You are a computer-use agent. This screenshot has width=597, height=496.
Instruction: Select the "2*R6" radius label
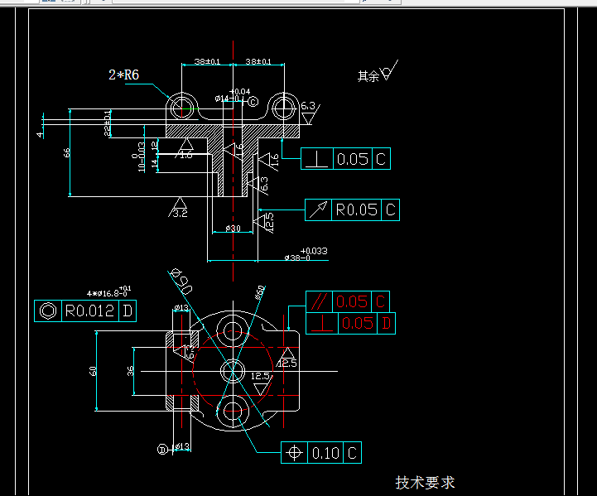123,75
